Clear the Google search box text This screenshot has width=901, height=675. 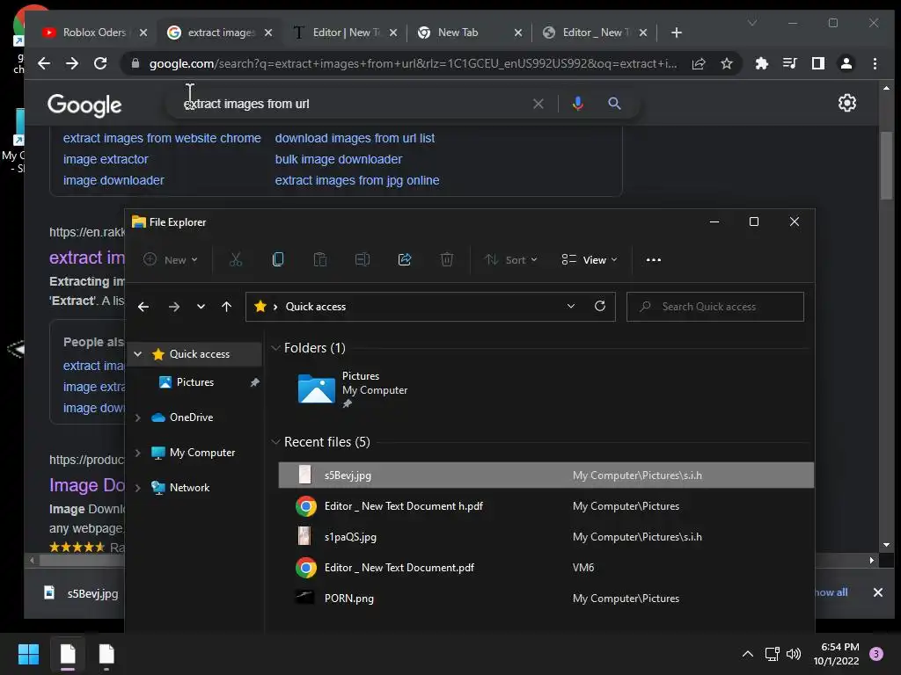click(x=538, y=104)
